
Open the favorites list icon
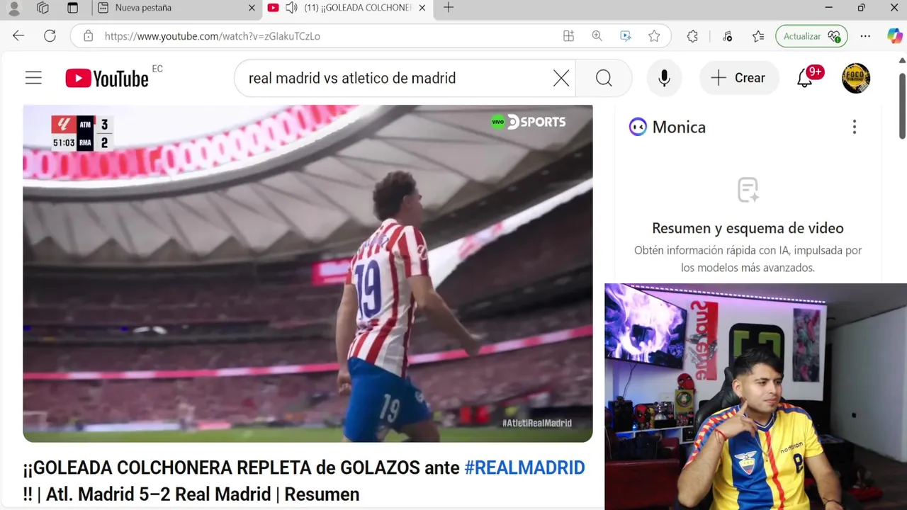[758, 36]
